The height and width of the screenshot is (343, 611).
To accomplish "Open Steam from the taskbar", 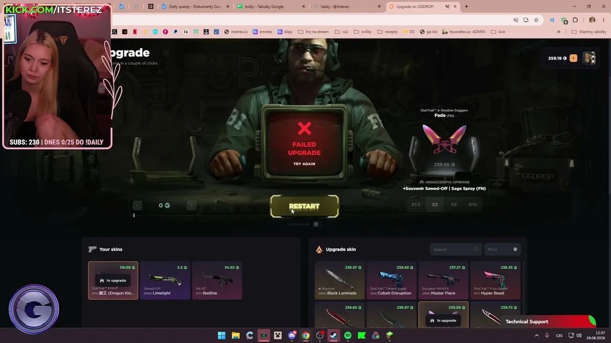I will coord(334,335).
